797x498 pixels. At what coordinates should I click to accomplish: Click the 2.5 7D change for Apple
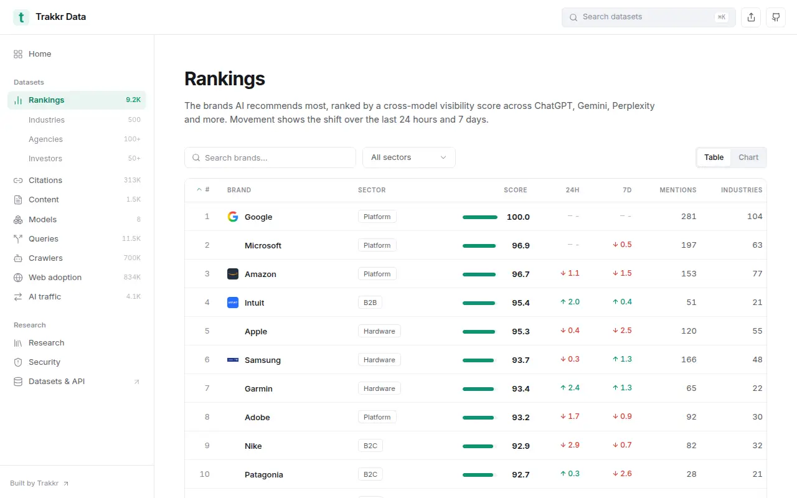coord(622,331)
